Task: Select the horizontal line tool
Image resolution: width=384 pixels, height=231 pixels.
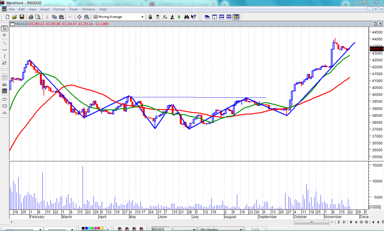Action: tap(4, 50)
